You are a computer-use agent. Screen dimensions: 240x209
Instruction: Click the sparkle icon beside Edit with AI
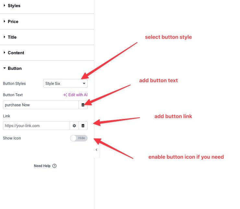click(x=65, y=95)
